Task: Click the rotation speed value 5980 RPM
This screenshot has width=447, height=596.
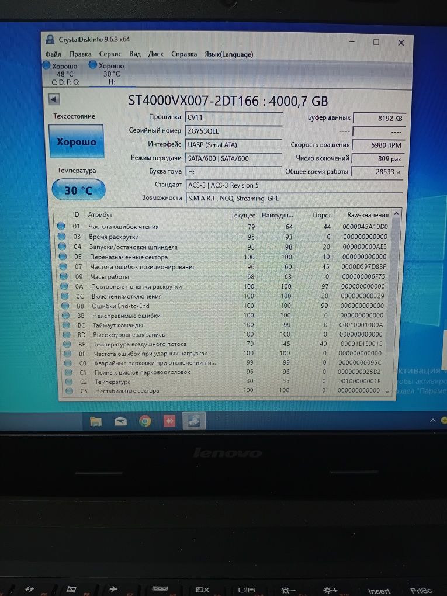Action: [x=378, y=145]
